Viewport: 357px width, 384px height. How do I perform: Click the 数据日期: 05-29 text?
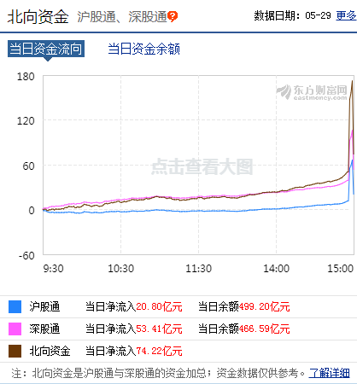(292, 15)
